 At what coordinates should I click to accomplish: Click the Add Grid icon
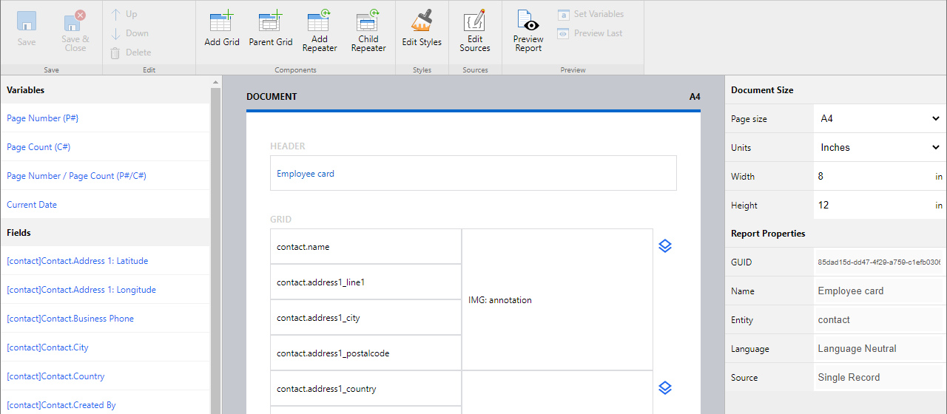coord(221,22)
